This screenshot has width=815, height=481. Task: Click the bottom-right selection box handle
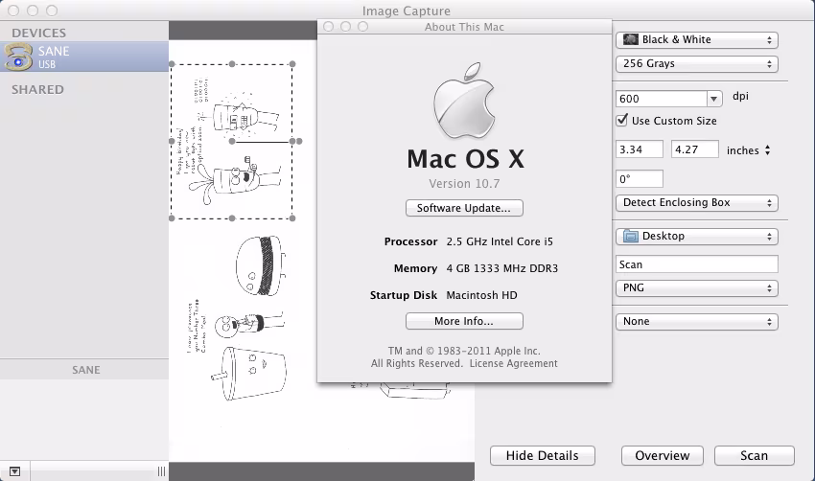[292, 218]
